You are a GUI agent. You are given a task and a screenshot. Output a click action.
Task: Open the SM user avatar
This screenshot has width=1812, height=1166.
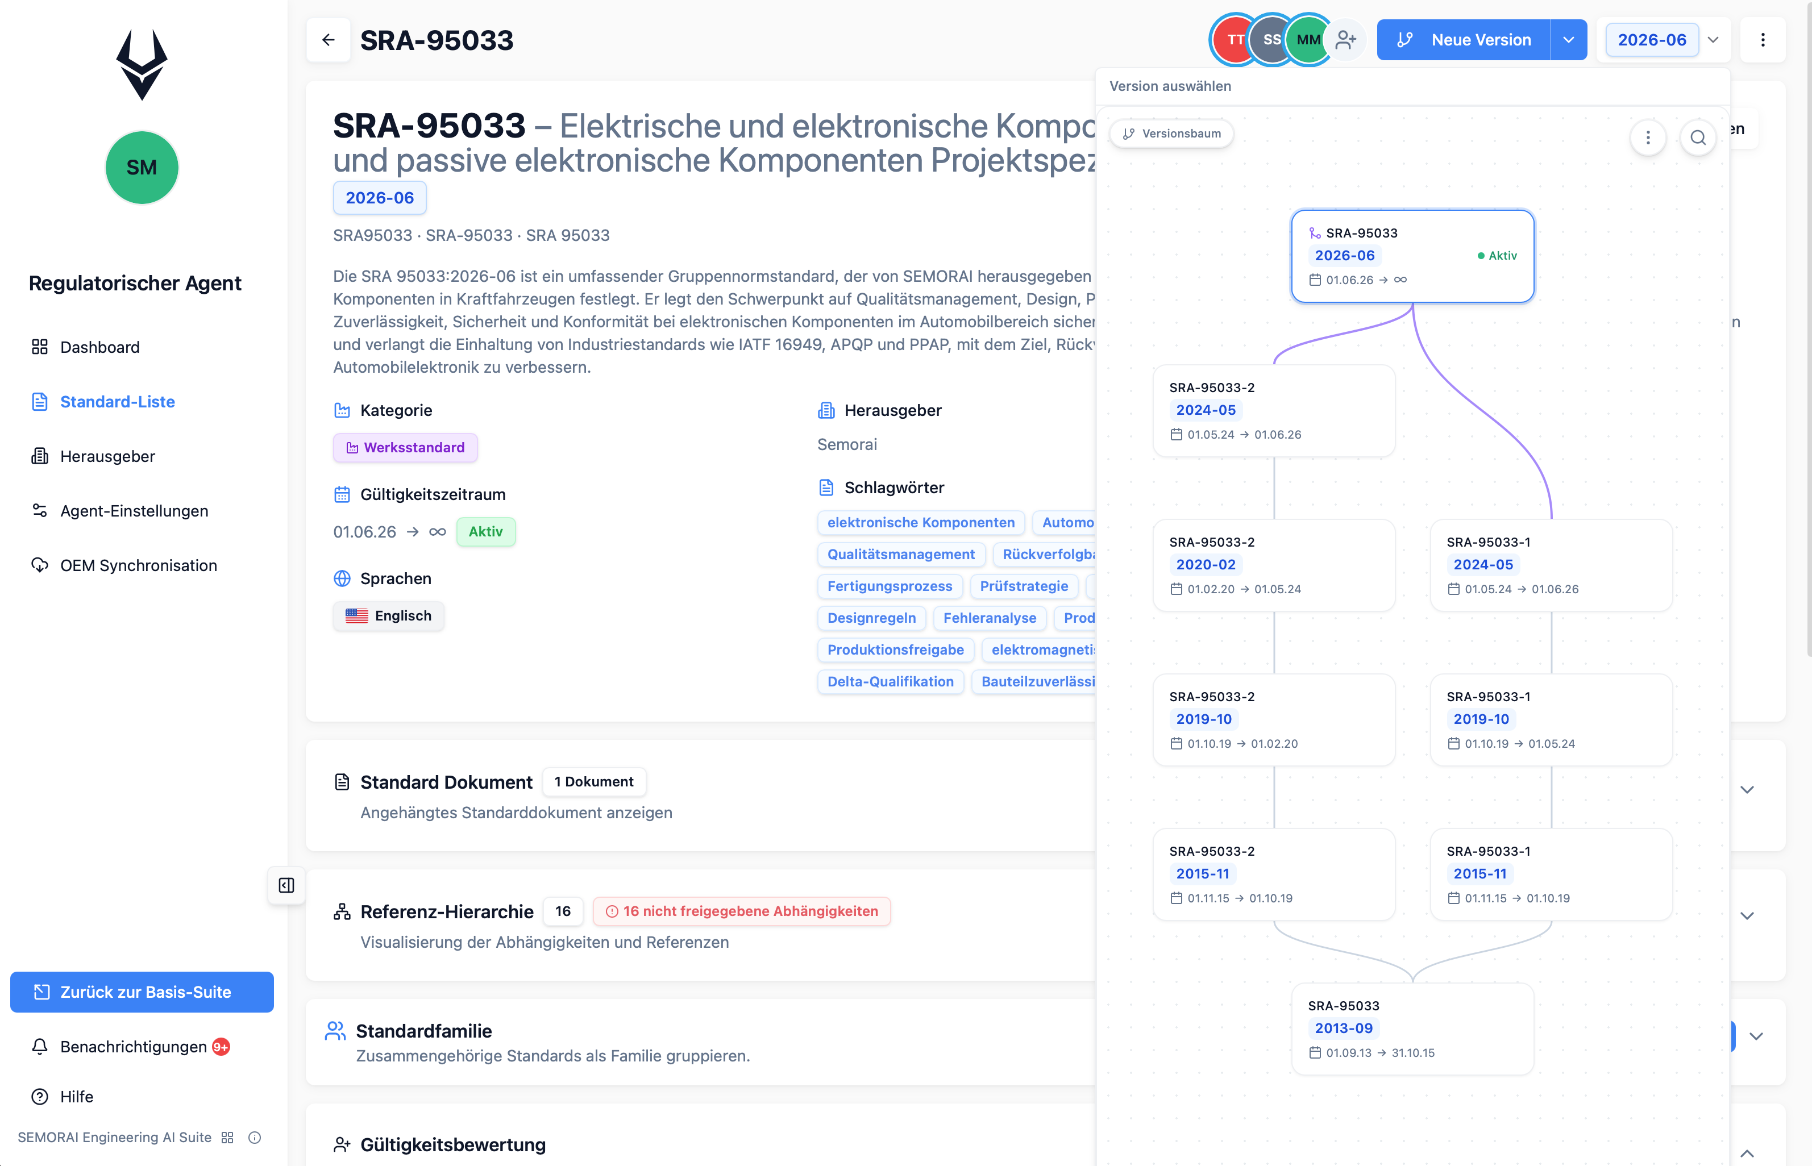click(x=142, y=167)
